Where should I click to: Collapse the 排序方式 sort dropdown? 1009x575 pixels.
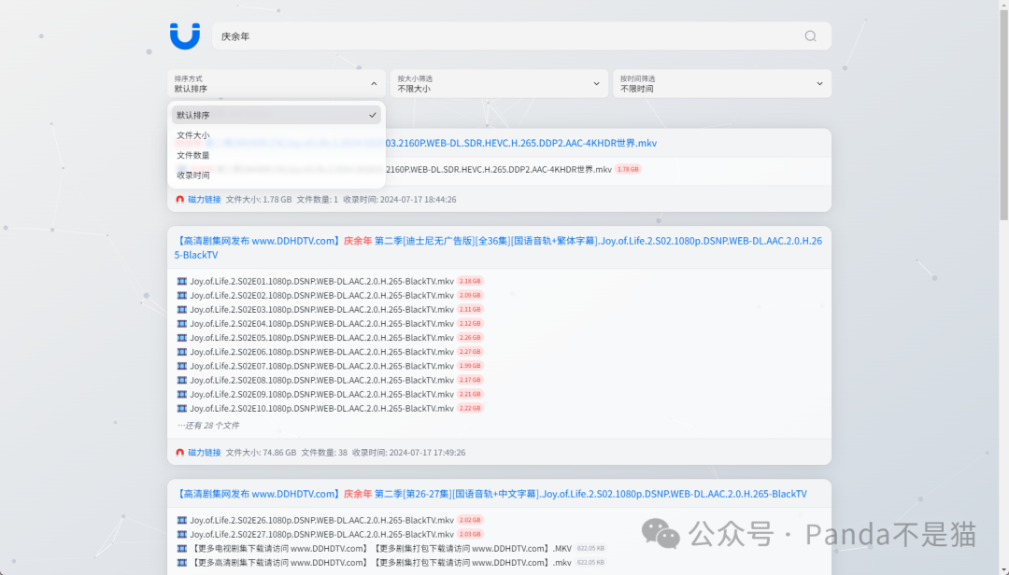coord(276,84)
